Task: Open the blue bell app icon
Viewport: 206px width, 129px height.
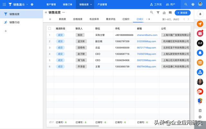Action: pos(200,53)
